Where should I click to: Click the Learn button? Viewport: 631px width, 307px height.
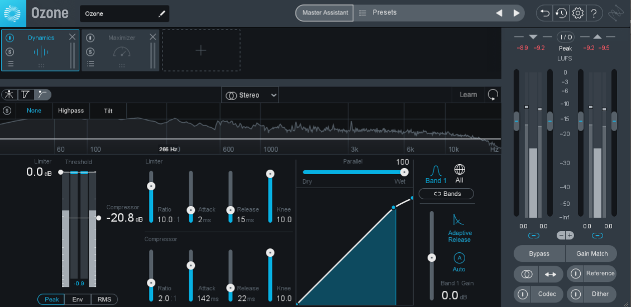tap(469, 95)
